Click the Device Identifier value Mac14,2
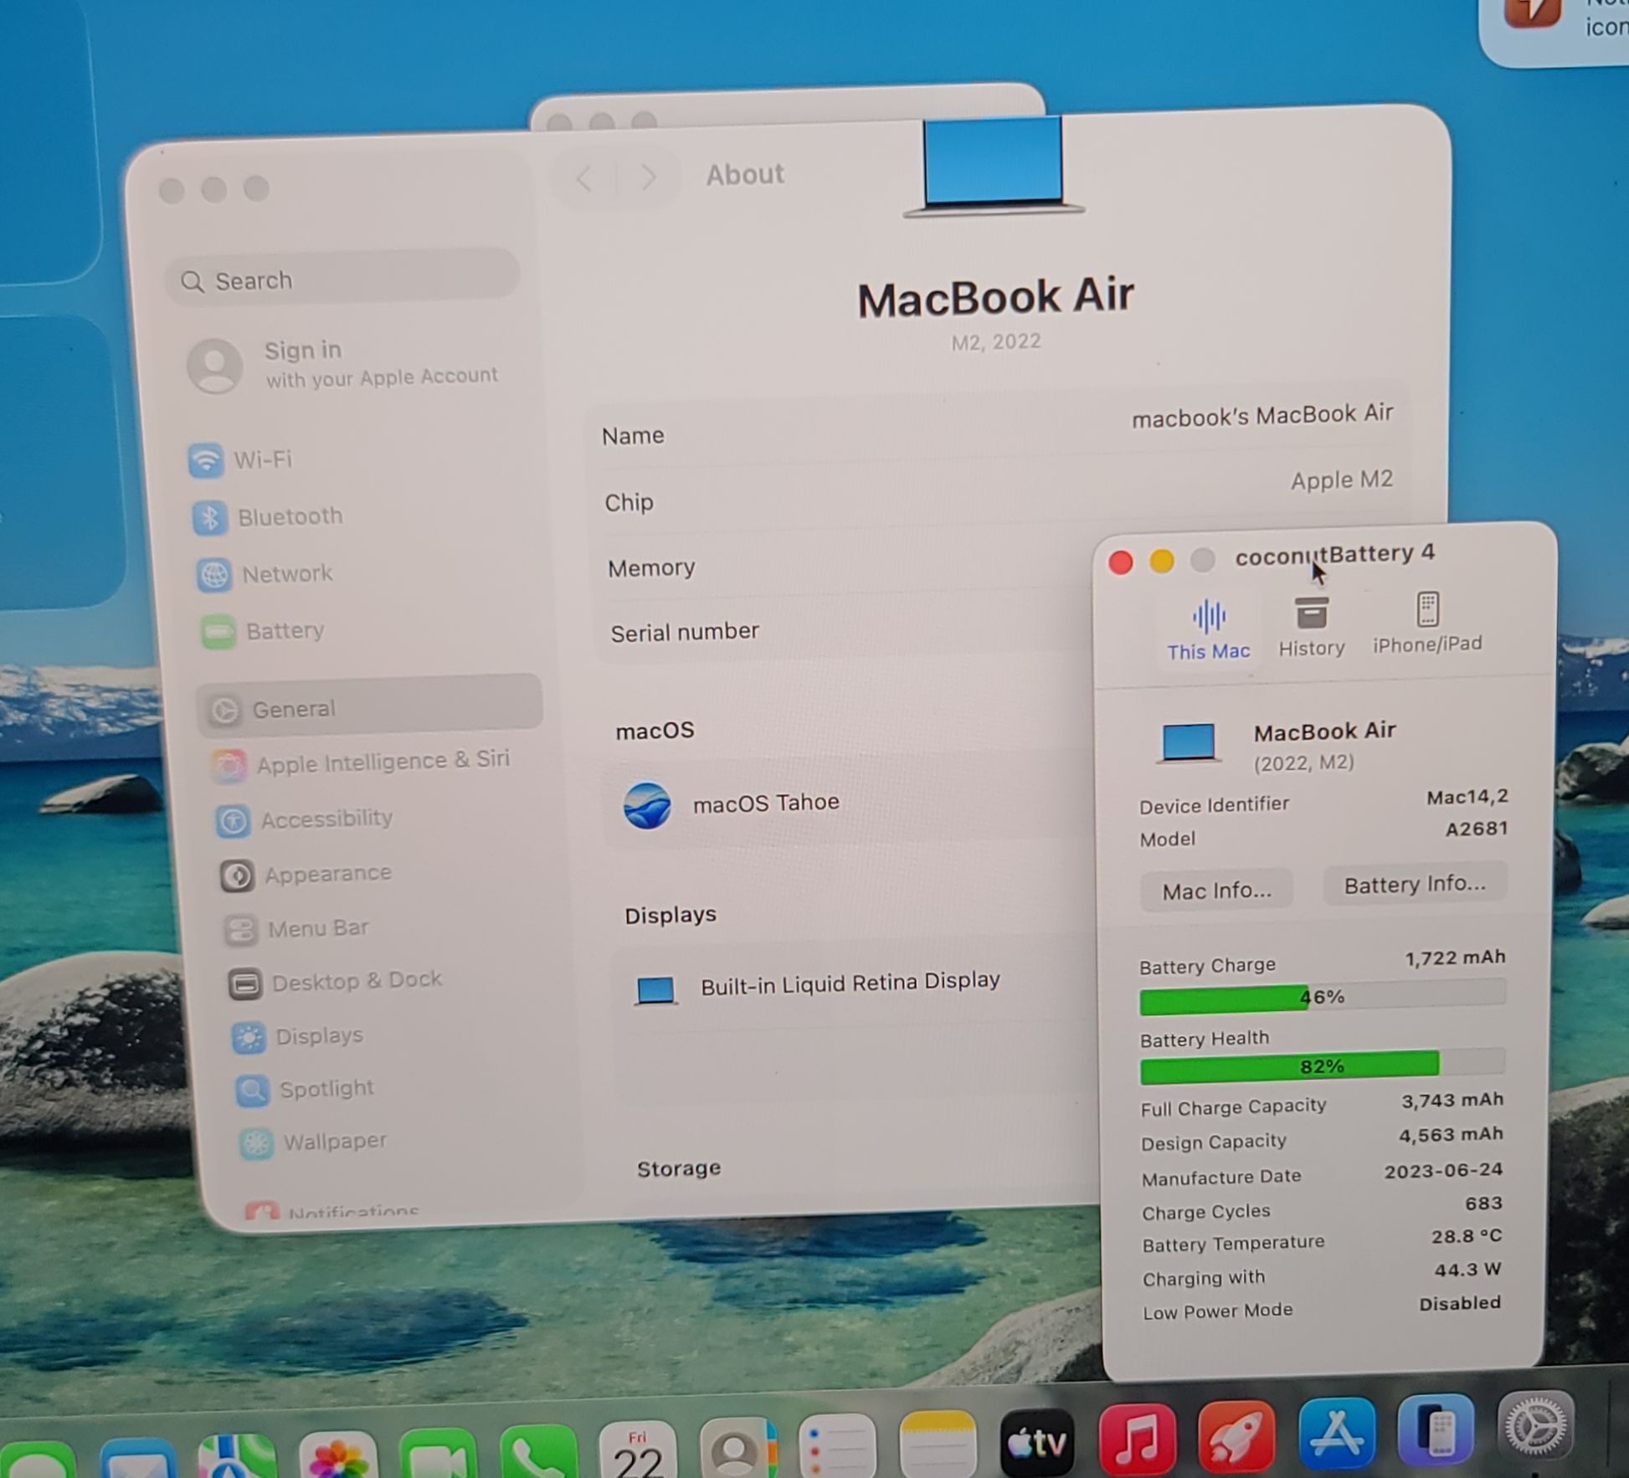Screen dimensions: 1629x1478 tap(1467, 797)
